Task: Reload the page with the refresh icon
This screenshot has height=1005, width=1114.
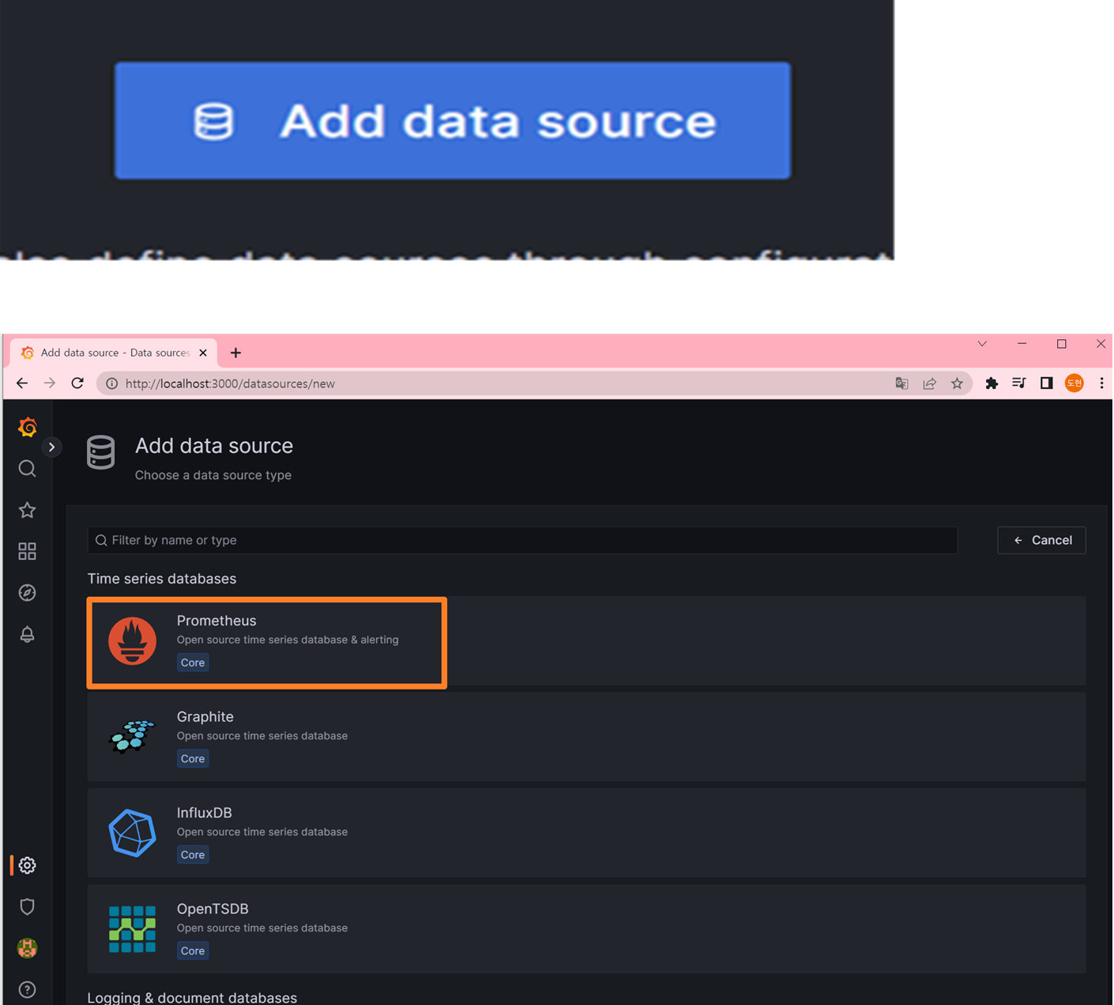Action: [77, 383]
